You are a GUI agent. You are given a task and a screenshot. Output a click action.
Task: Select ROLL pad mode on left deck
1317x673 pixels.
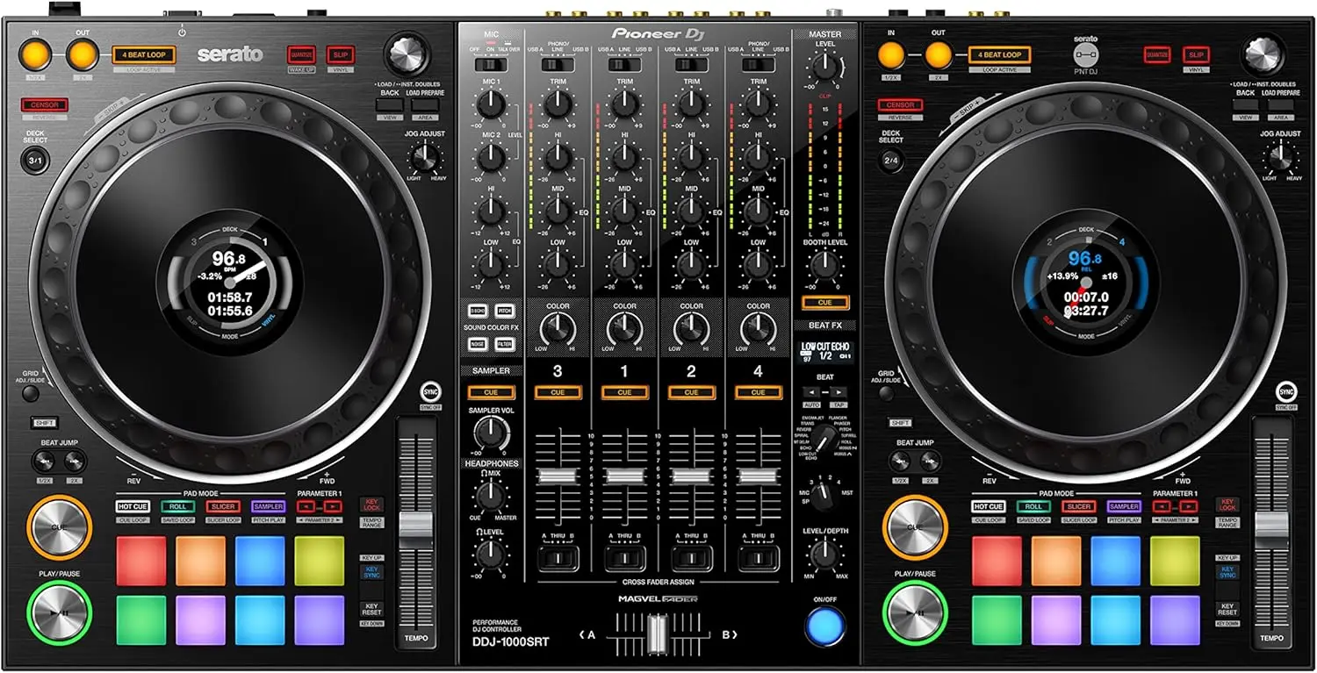coord(178,506)
